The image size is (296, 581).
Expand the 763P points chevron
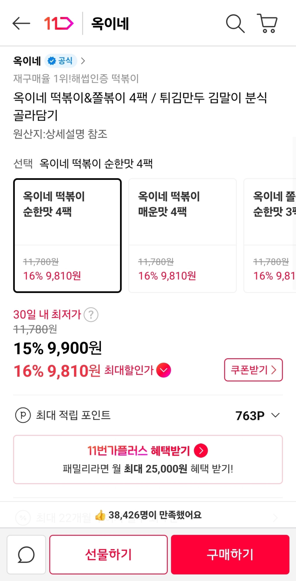click(275, 415)
